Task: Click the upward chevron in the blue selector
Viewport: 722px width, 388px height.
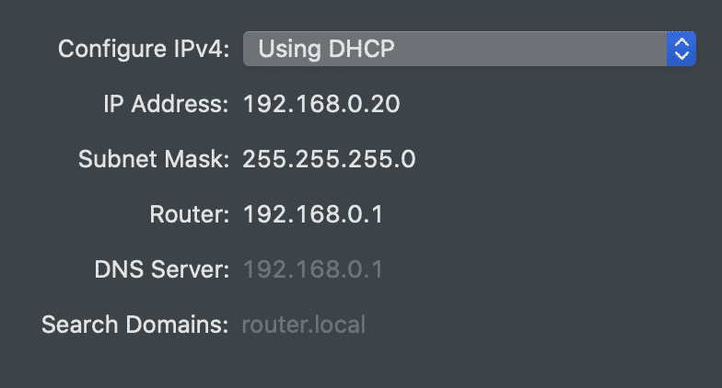Action: point(681,42)
